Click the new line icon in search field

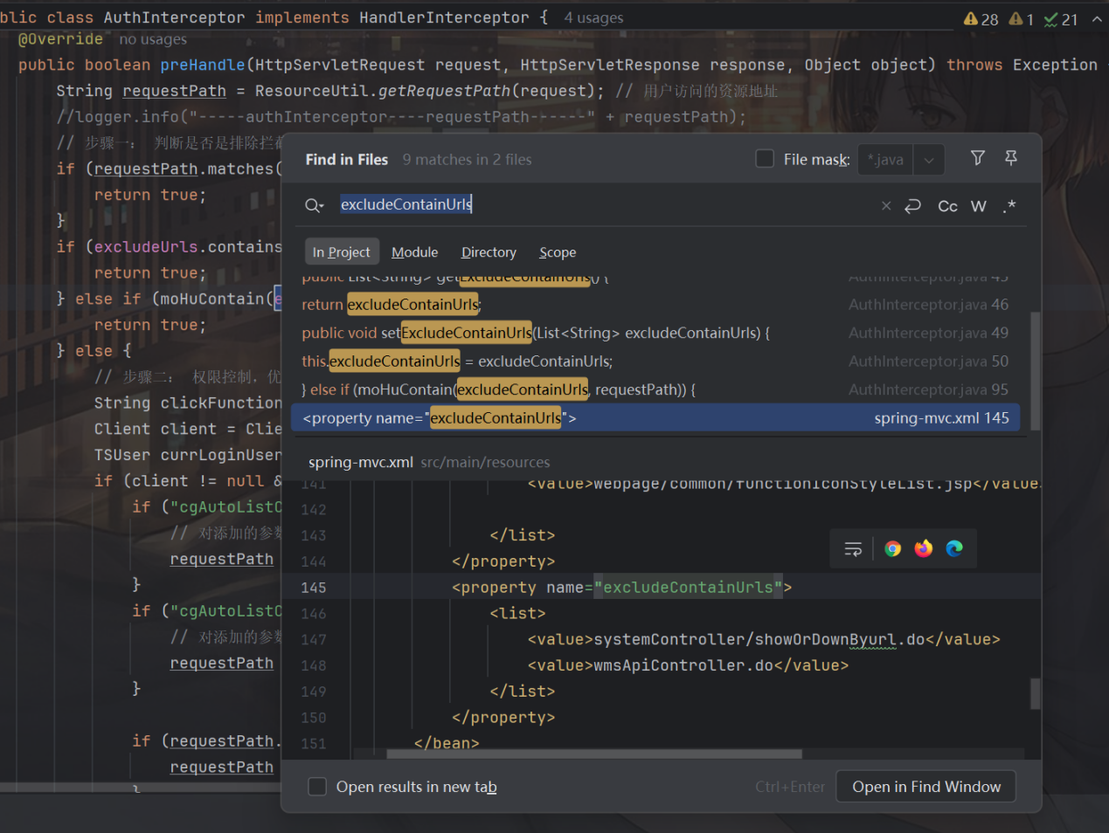click(x=913, y=206)
